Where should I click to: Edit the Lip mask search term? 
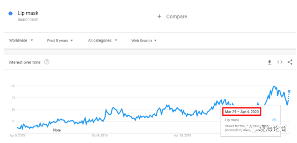click(28, 13)
